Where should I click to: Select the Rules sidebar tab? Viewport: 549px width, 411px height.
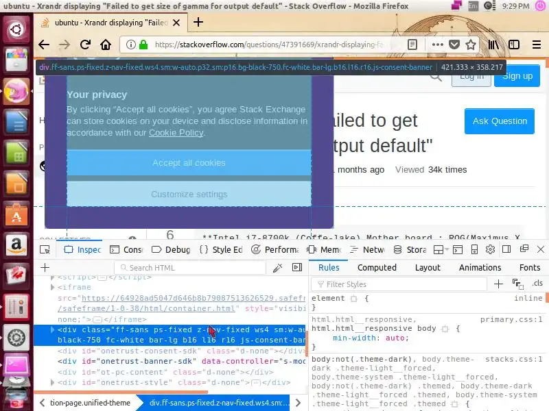point(329,268)
